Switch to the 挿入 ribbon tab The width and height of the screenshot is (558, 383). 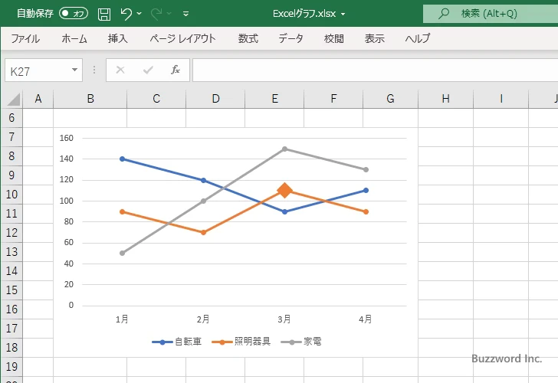[x=118, y=38]
